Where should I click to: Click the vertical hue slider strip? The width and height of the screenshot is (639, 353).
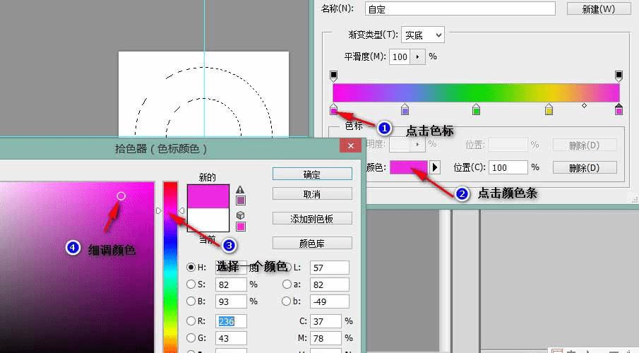pyautogui.click(x=170, y=267)
